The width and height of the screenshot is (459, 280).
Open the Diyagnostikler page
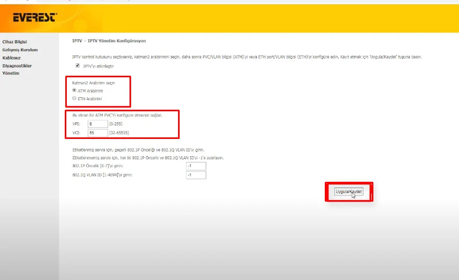pos(17,66)
